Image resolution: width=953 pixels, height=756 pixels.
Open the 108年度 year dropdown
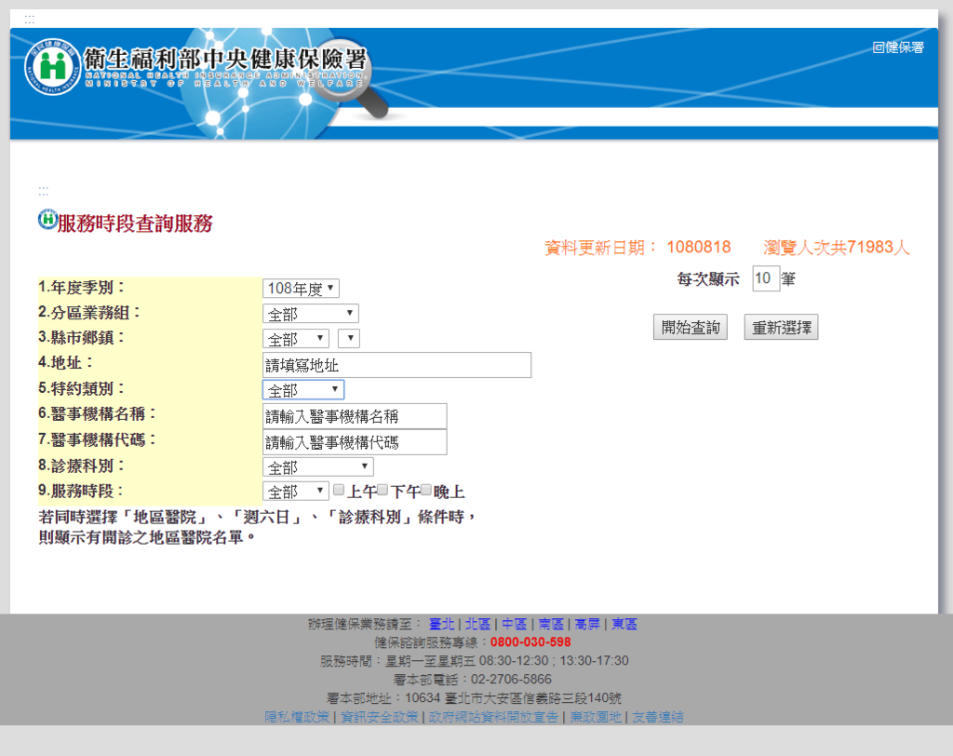coord(301,289)
